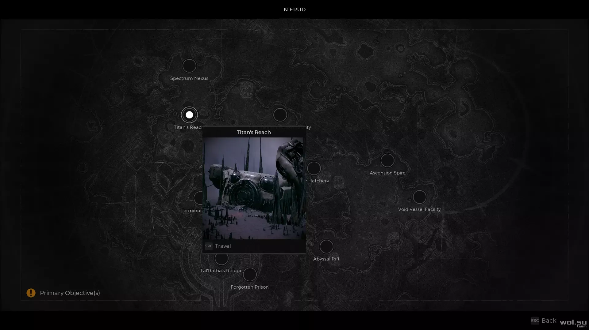Select the Forgotten Prison map node
The height and width of the screenshot is (330, 589).
pos(250,275)
